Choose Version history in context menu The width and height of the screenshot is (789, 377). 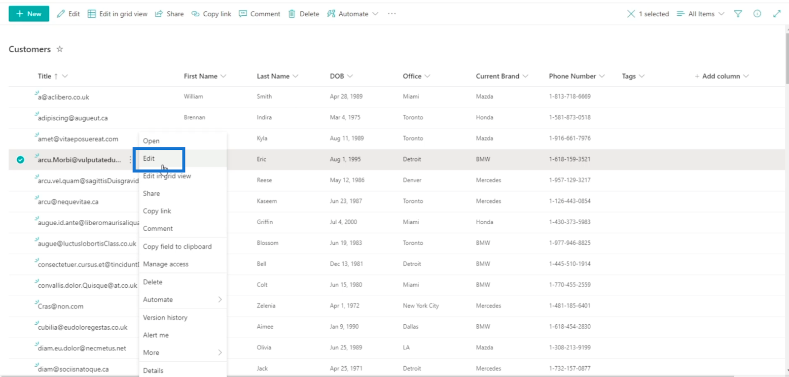pyautogui.click(x=183, y=317)
